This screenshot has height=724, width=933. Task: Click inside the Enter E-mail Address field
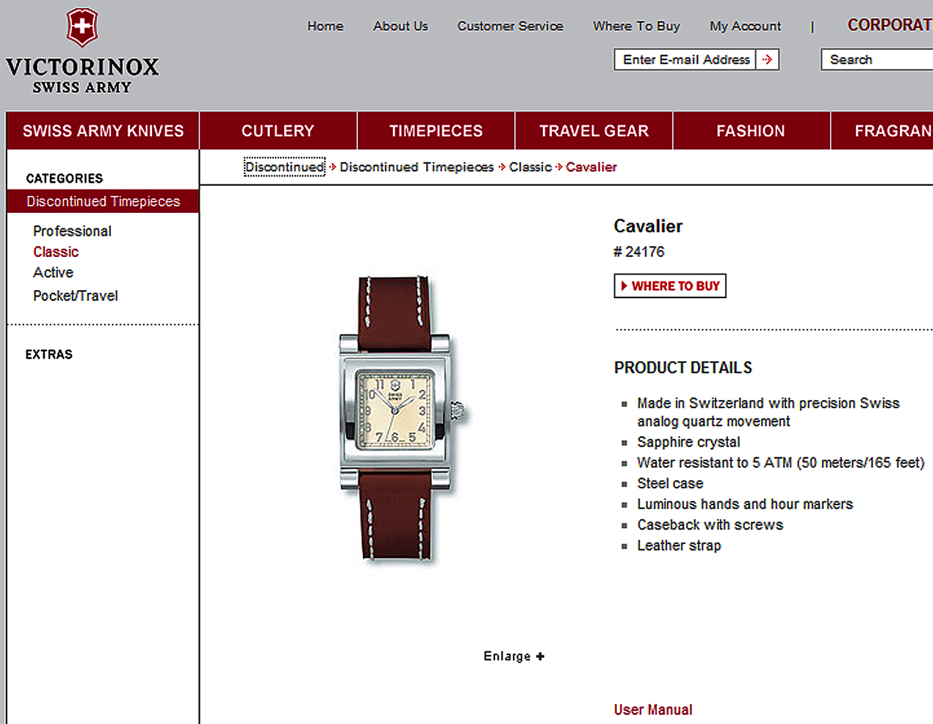[685, 59]
